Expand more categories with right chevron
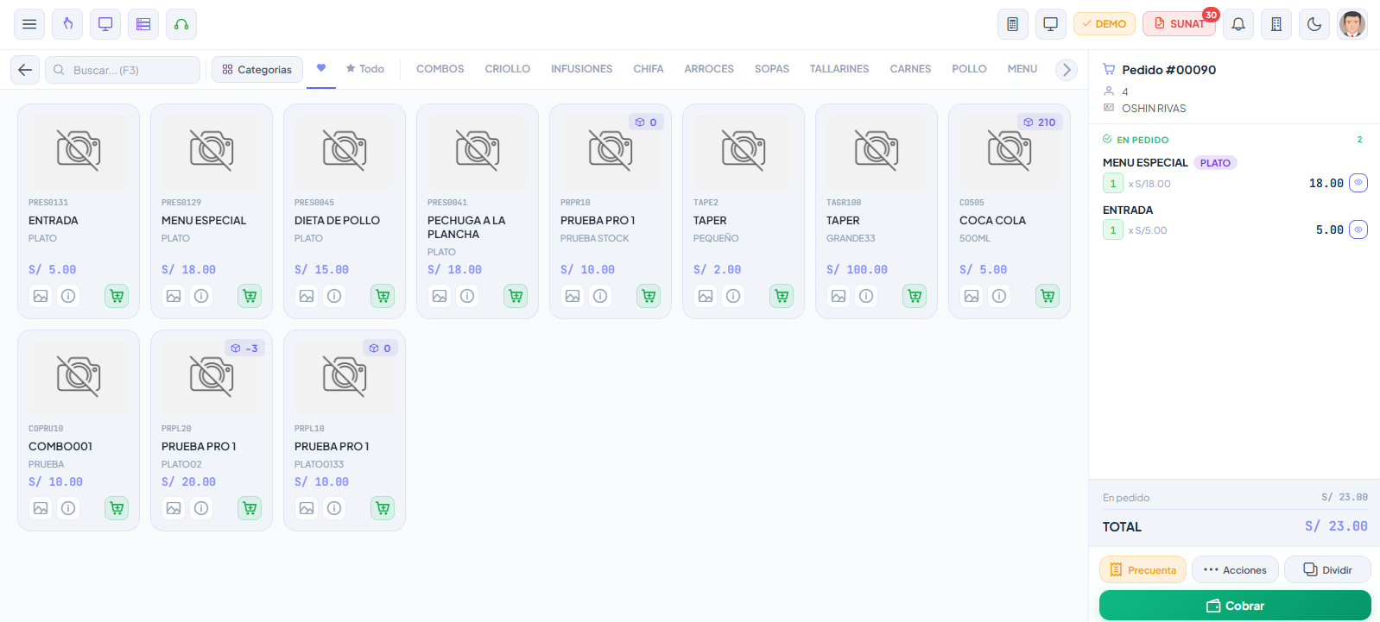Screen dimensions: 1380x622 click(1067, 70)
